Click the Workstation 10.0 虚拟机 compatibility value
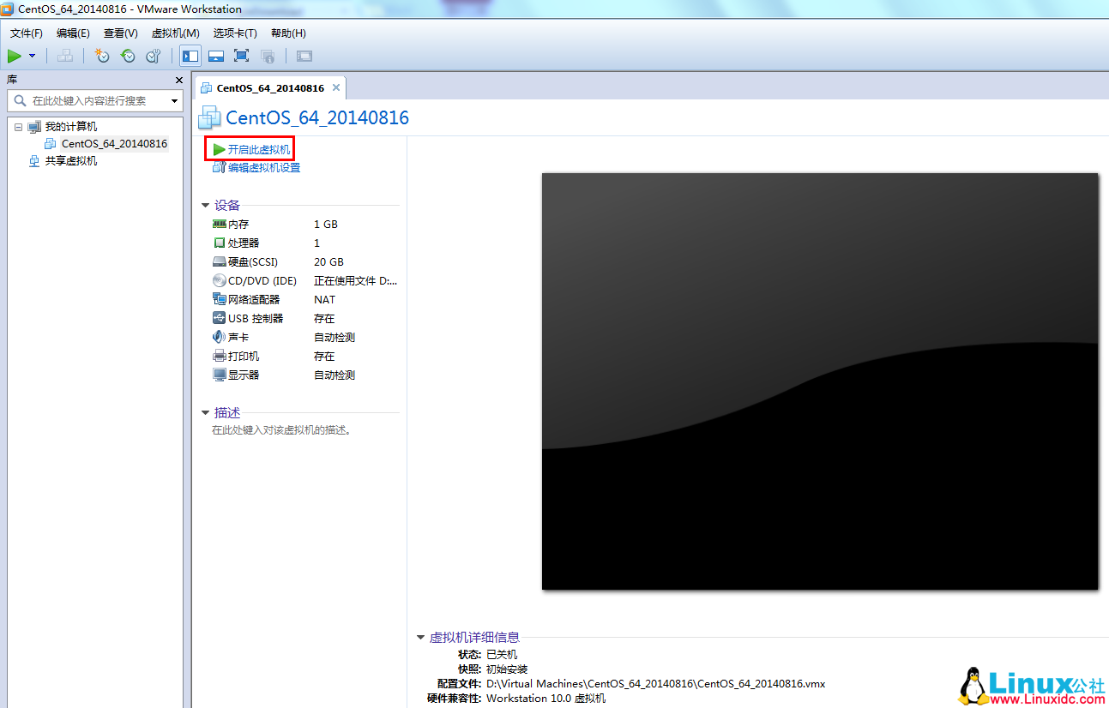 tap(545, 698)
